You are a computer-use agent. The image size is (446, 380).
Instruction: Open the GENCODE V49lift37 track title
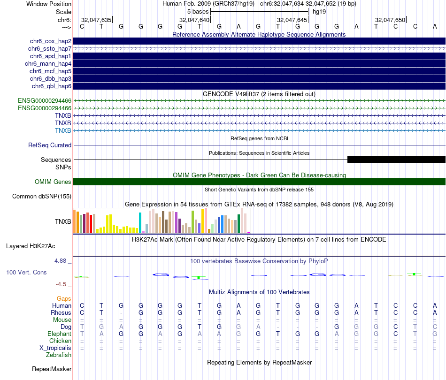(259, 94)
